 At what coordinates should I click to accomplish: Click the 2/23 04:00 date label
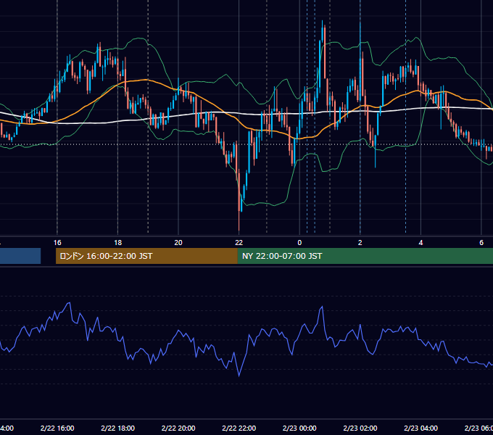pyautogui.click(x=420, y=428)
